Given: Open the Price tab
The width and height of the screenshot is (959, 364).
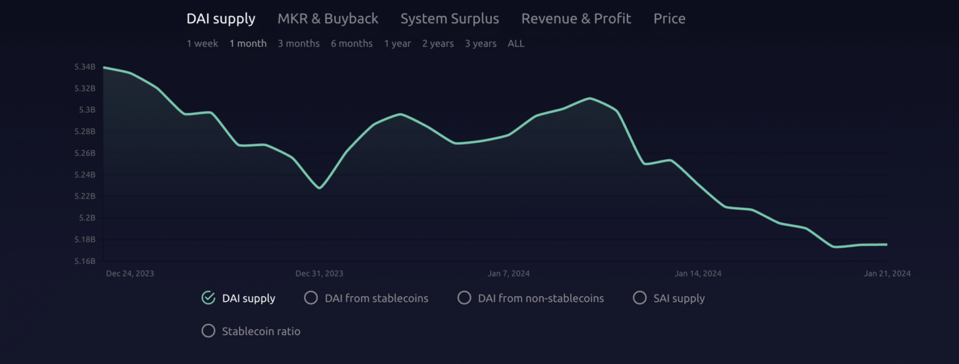Looking at the screenshot, I should (669, 19).
